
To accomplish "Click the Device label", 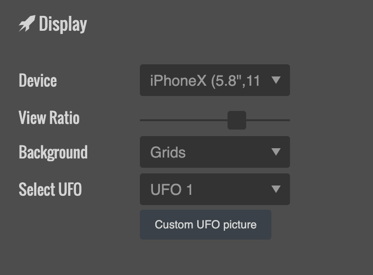I will (38, 81).
